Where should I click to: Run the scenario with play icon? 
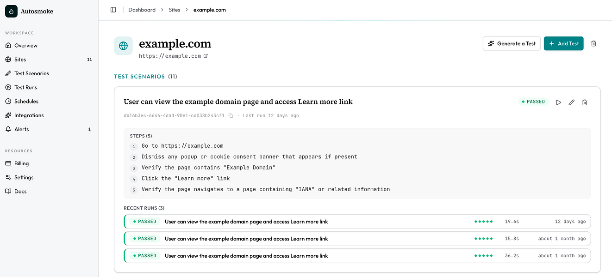coord(558,102)
